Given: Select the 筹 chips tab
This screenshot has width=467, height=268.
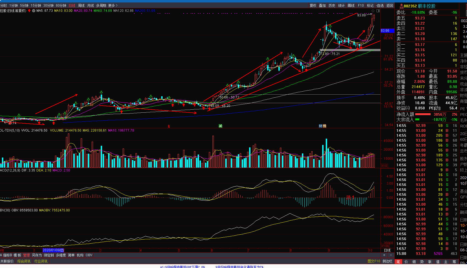Looking at the screenshot, I should pos(454,262).
